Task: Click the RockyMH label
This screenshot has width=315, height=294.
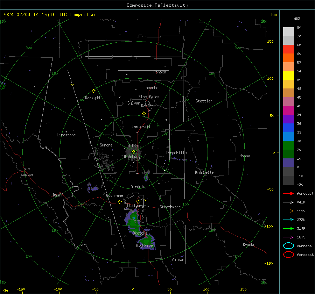Action: click(x=92, y=98)
